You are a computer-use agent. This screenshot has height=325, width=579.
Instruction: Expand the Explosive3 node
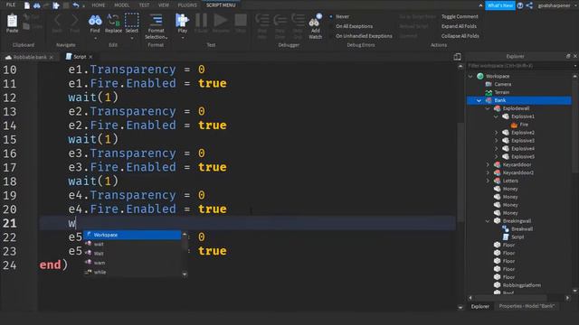[496, 141]
